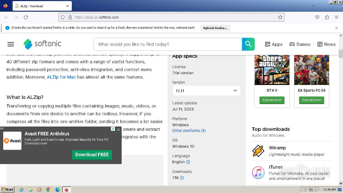
Task: Click the Avast FREE Antivirus ad title
Action: 47,134
